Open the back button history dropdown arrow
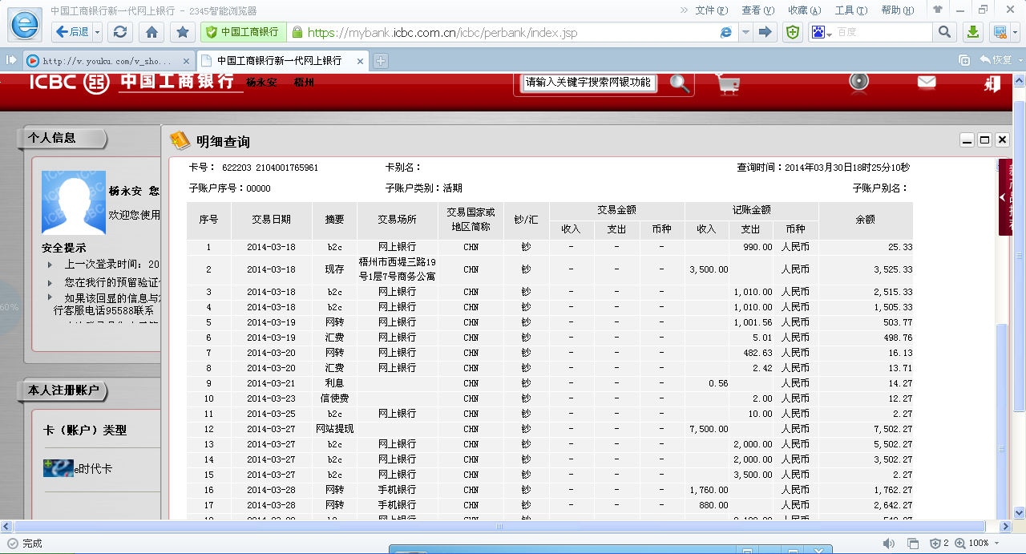The height and width of the screenshot is (554, 1026). (98, 32)
